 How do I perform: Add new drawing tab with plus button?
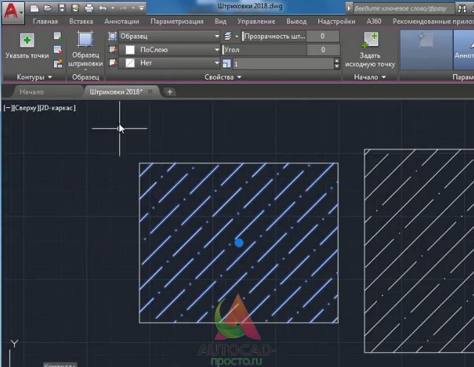[169, 92]
